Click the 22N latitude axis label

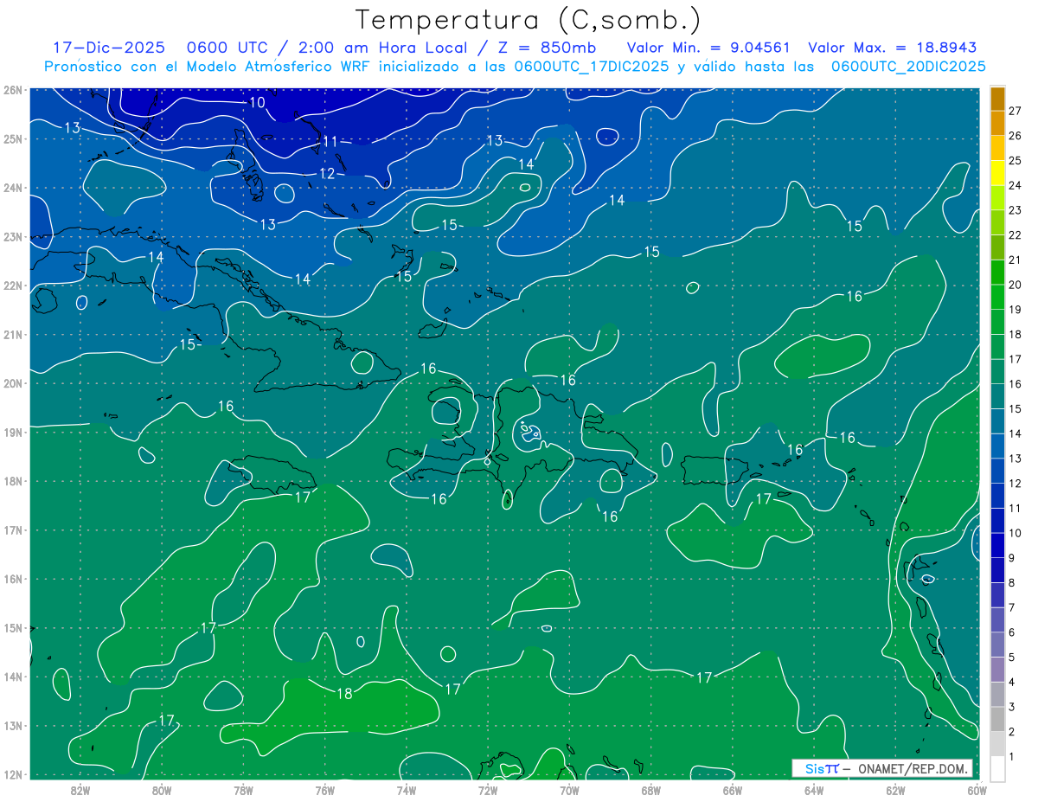click(13, 286)
